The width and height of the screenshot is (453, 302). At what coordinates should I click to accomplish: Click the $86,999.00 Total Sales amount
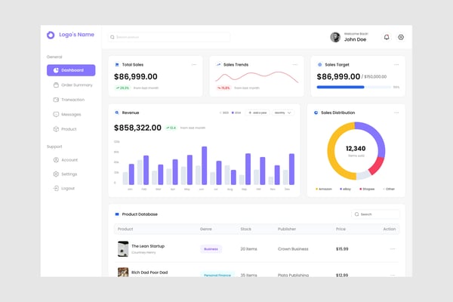point(136,76)
